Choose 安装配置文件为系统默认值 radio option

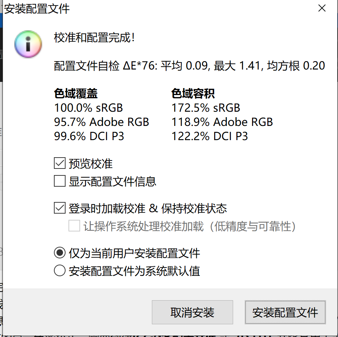[60, 271]
